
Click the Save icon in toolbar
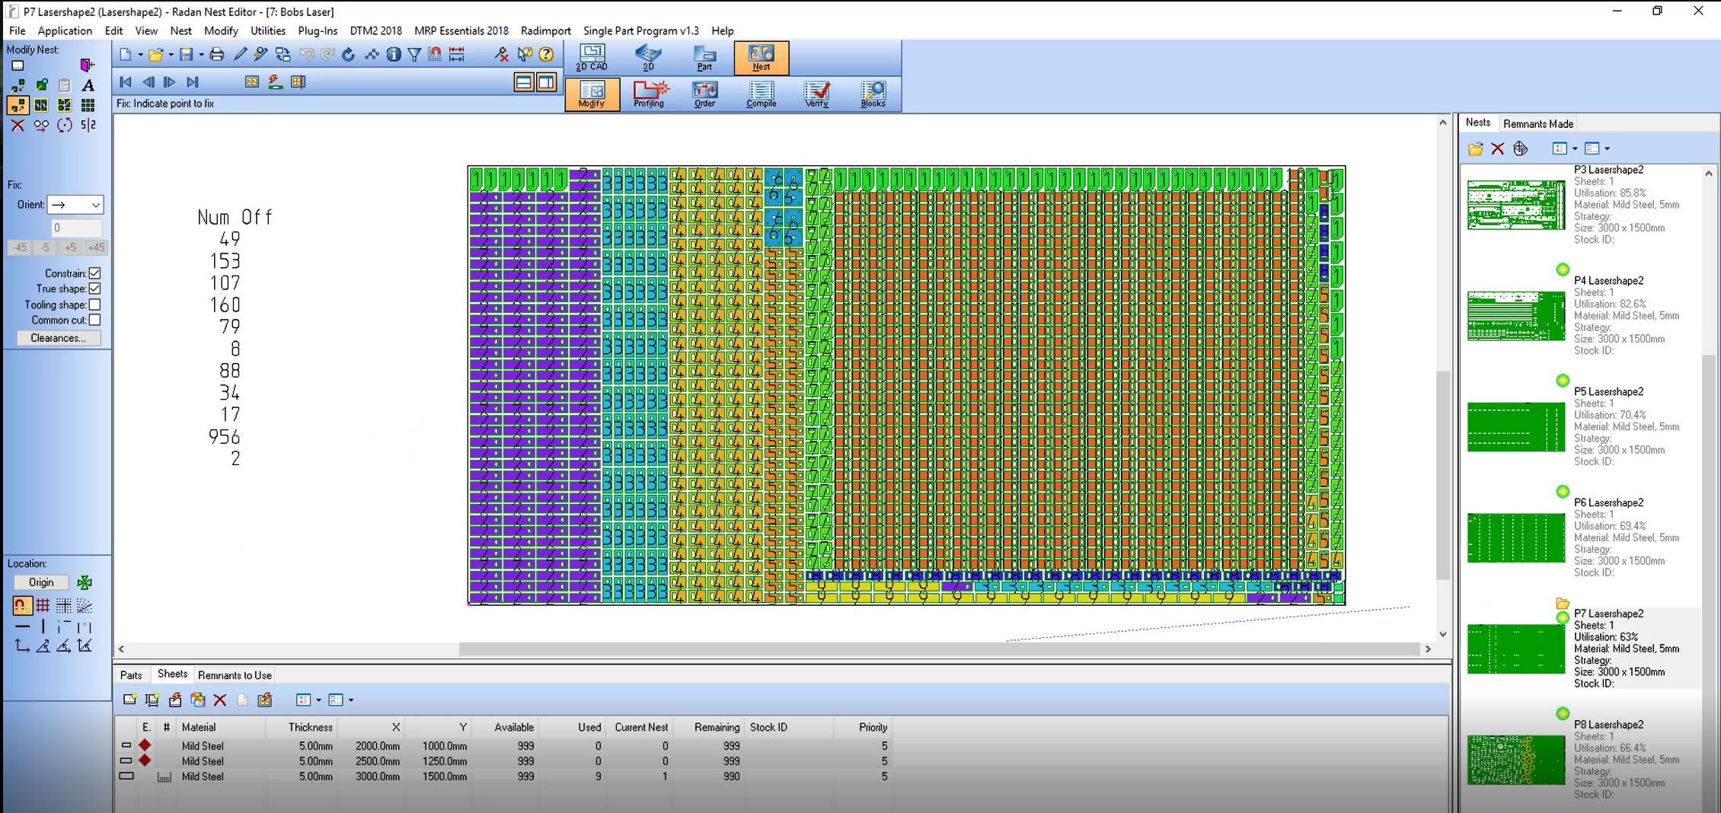tap(186, 54)
